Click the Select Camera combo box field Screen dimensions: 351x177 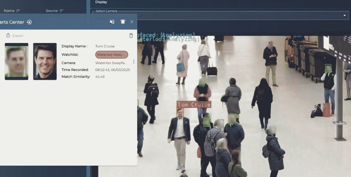click(217, 15)
